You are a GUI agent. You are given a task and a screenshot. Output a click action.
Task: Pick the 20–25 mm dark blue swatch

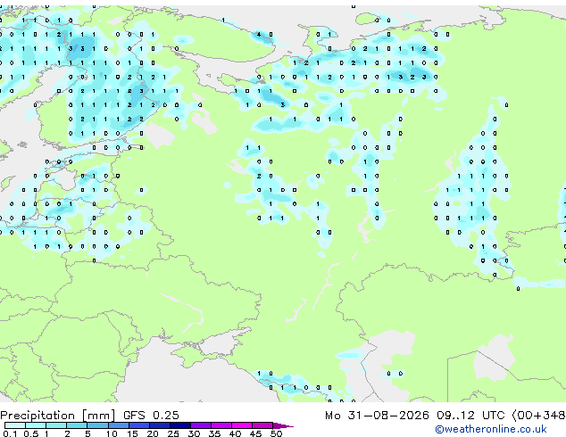click(x=159, y=425)
